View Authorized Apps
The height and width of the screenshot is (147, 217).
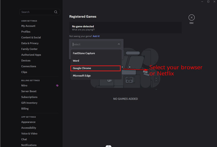pos(31,55)
